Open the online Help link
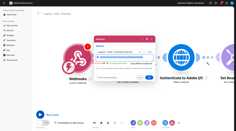This screenshot has width=236, height=131. 149,68
